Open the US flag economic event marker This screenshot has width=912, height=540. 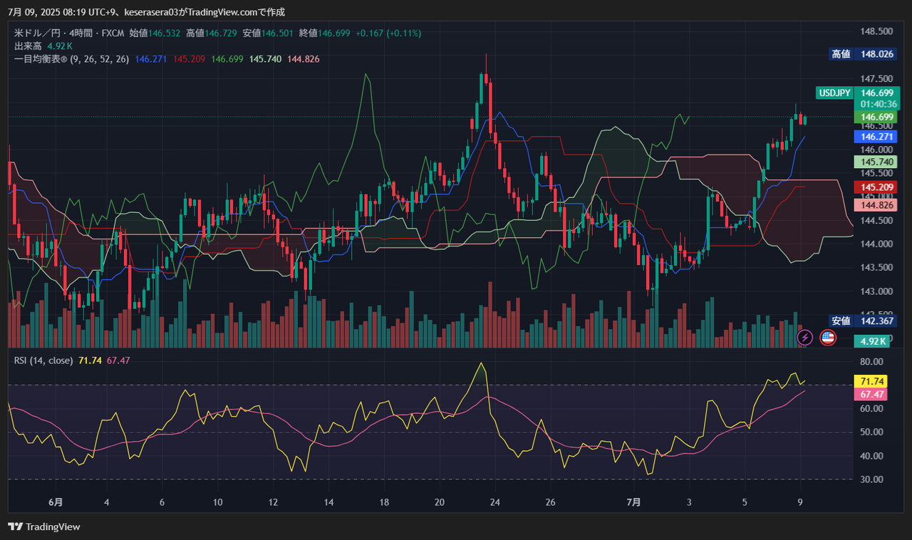click(x=827, y=337)
